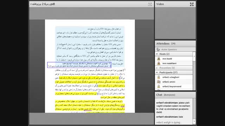The height and width of the screenshot is (126, 225).
Task: Click the Active Speakers label
Action: pos(169,49)
